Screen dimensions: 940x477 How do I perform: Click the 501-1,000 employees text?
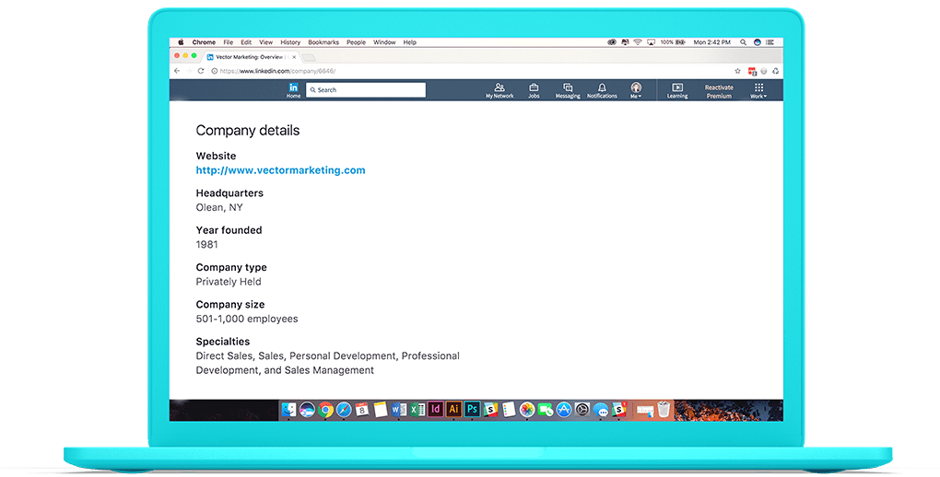[x=247, y=319]
